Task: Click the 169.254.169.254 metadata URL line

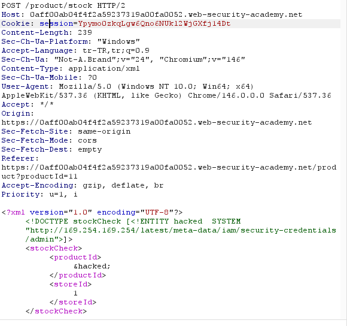Action: tap(181, 230)
